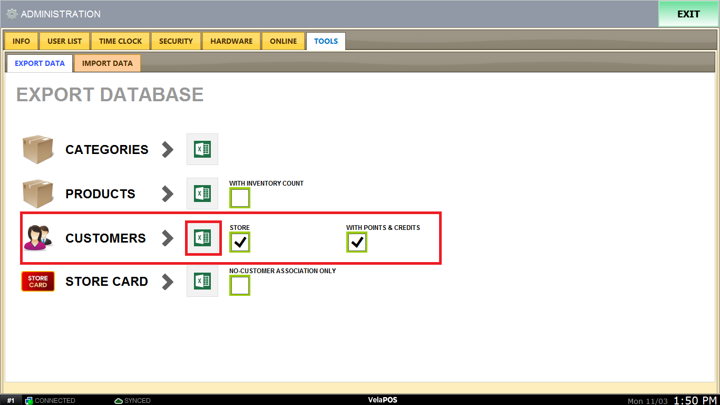The image size is (720, 405).
Task: Click the Synced cloud status indicator
Action: 132,400
